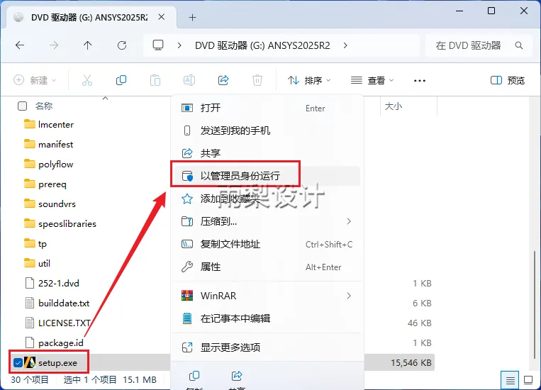Screen dimensions: 541x390
Task: Open the three-dot more options menu
Action: point(420,80)
